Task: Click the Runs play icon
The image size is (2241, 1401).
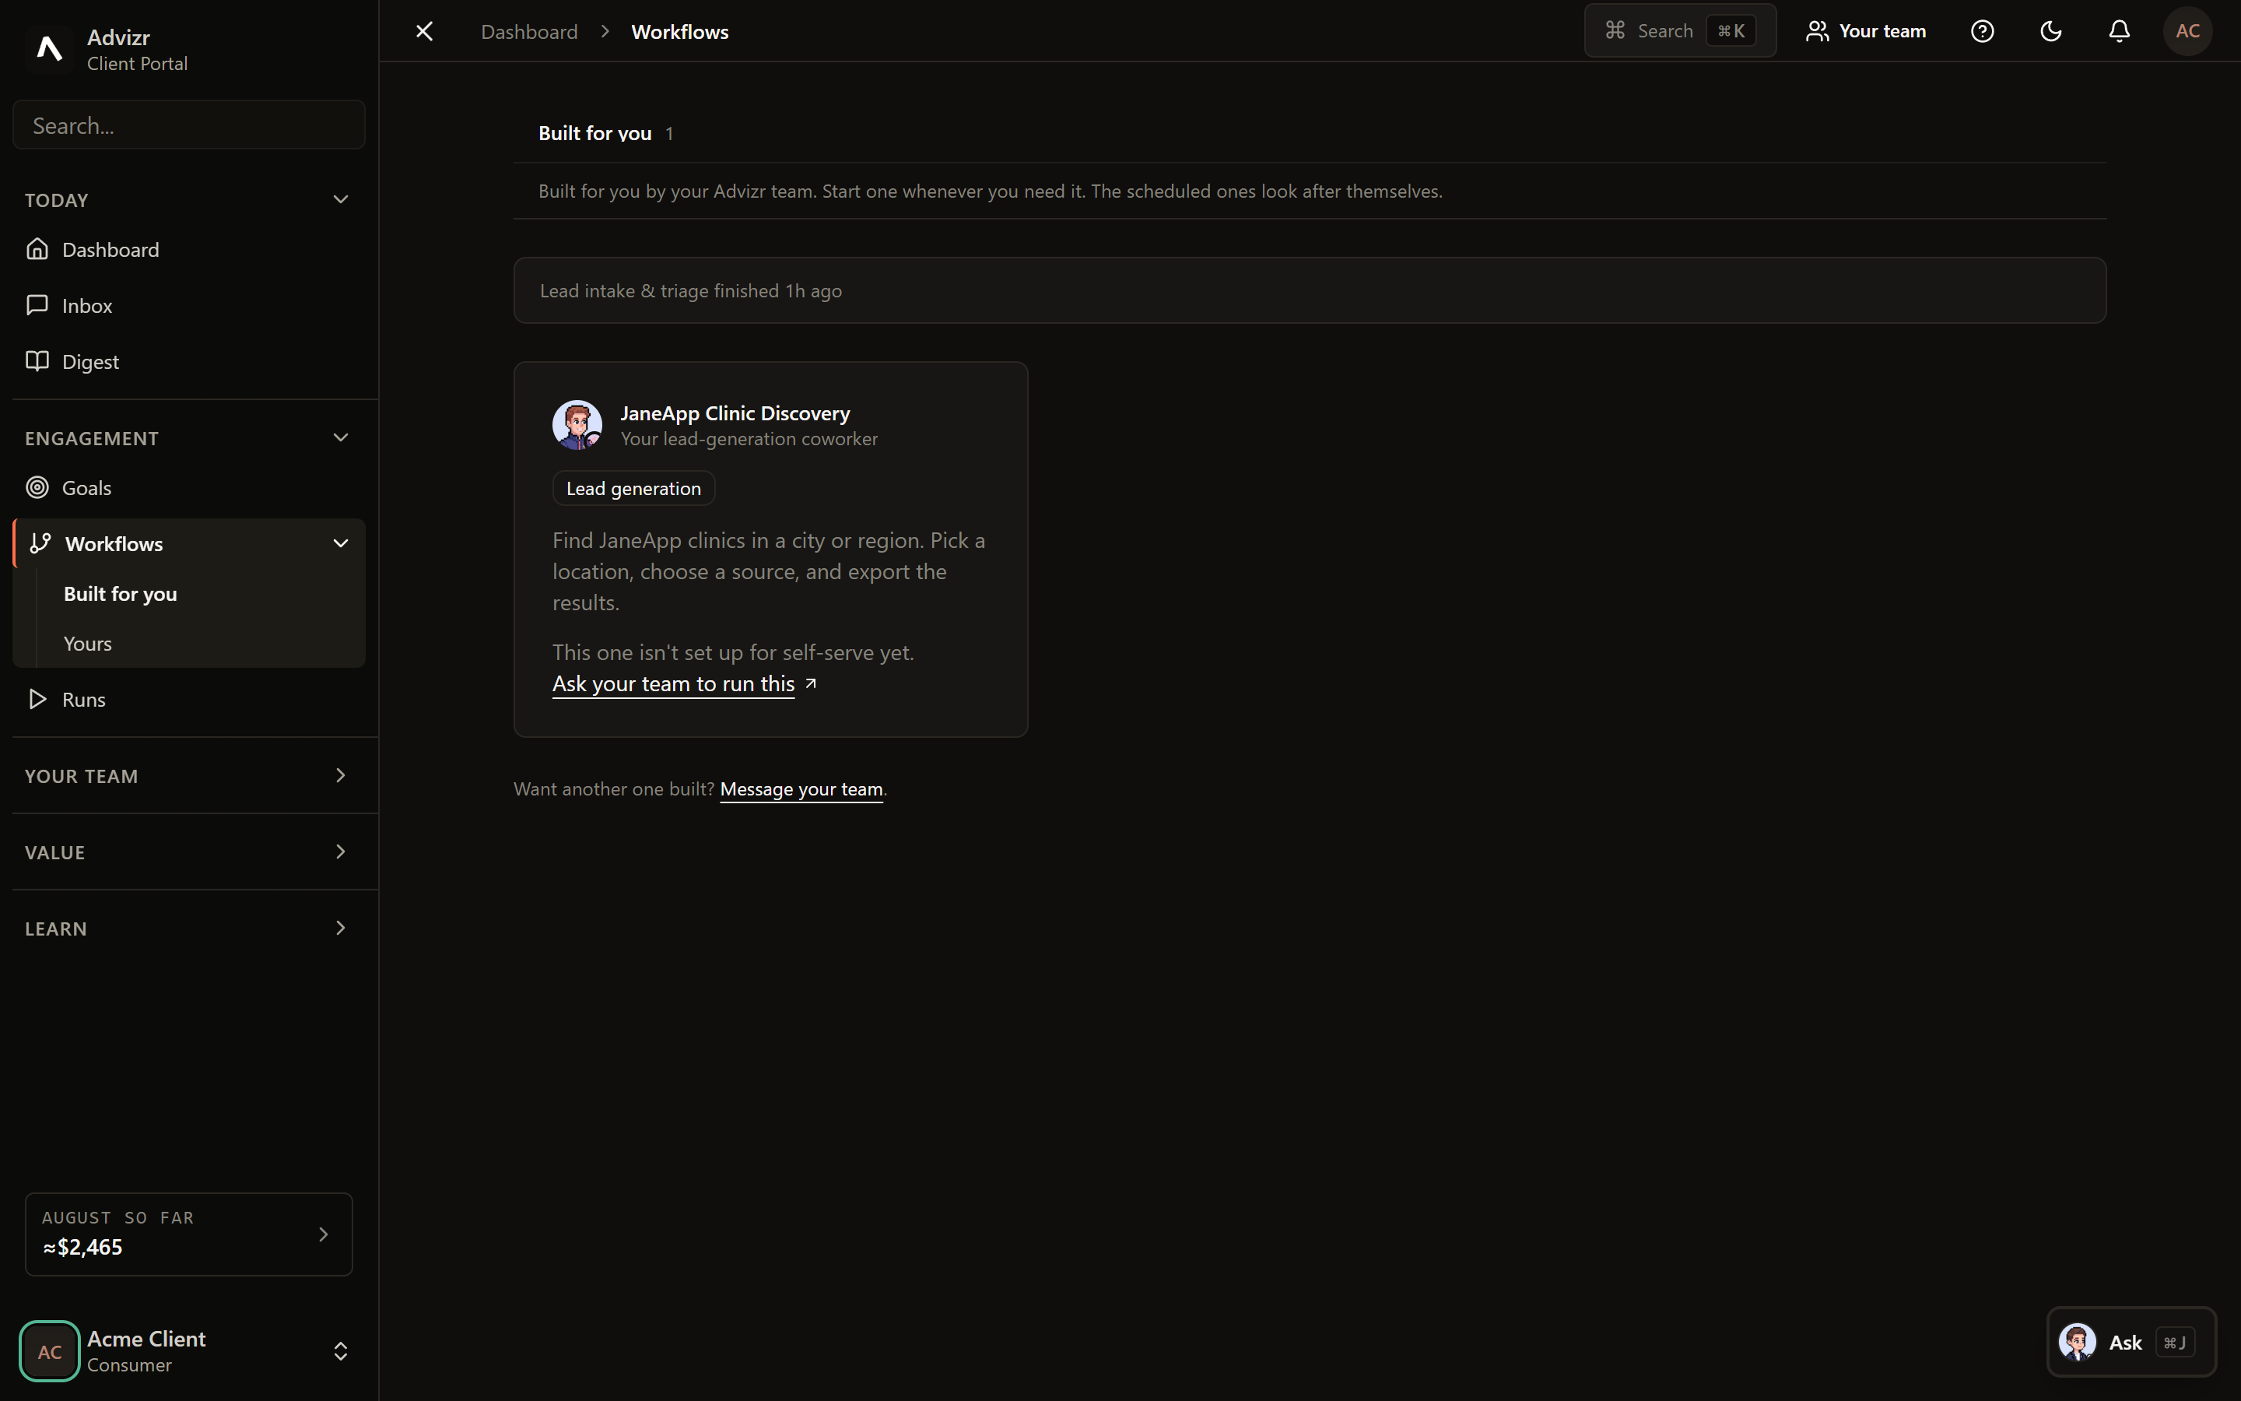Action: coord(37,699)
